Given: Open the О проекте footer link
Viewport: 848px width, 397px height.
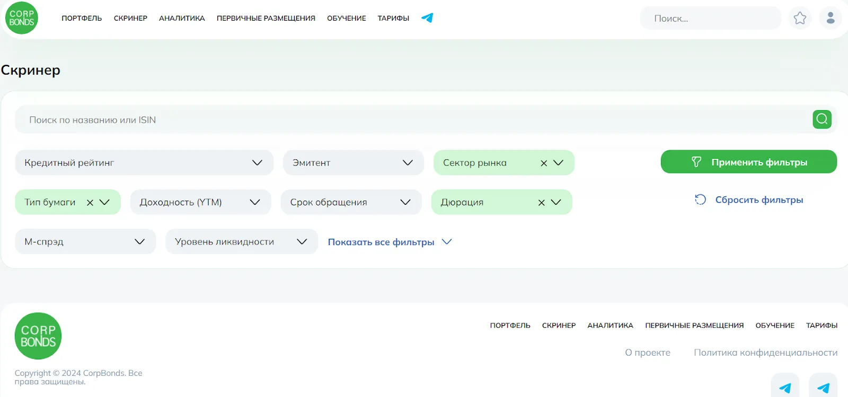Looking at the screenshot, I should (x=648, y=353).
